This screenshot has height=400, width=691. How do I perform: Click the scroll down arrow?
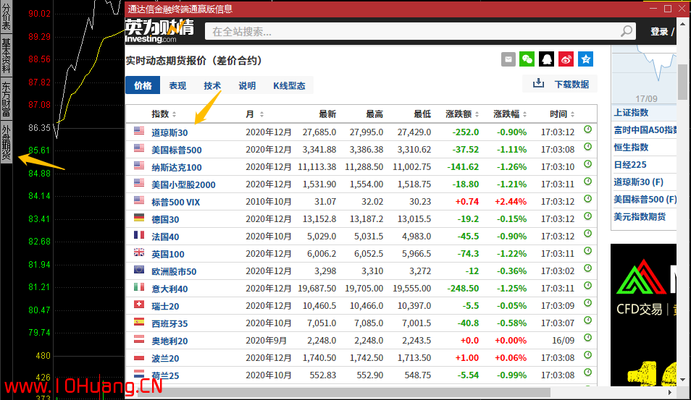(682, 379)
